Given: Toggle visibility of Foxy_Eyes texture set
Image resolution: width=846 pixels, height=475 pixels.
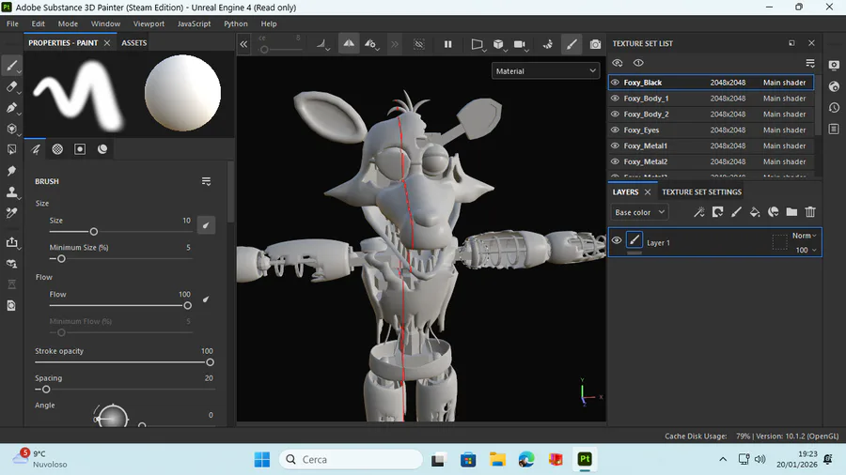Looking at the screenshot, I should coord(616,130).
